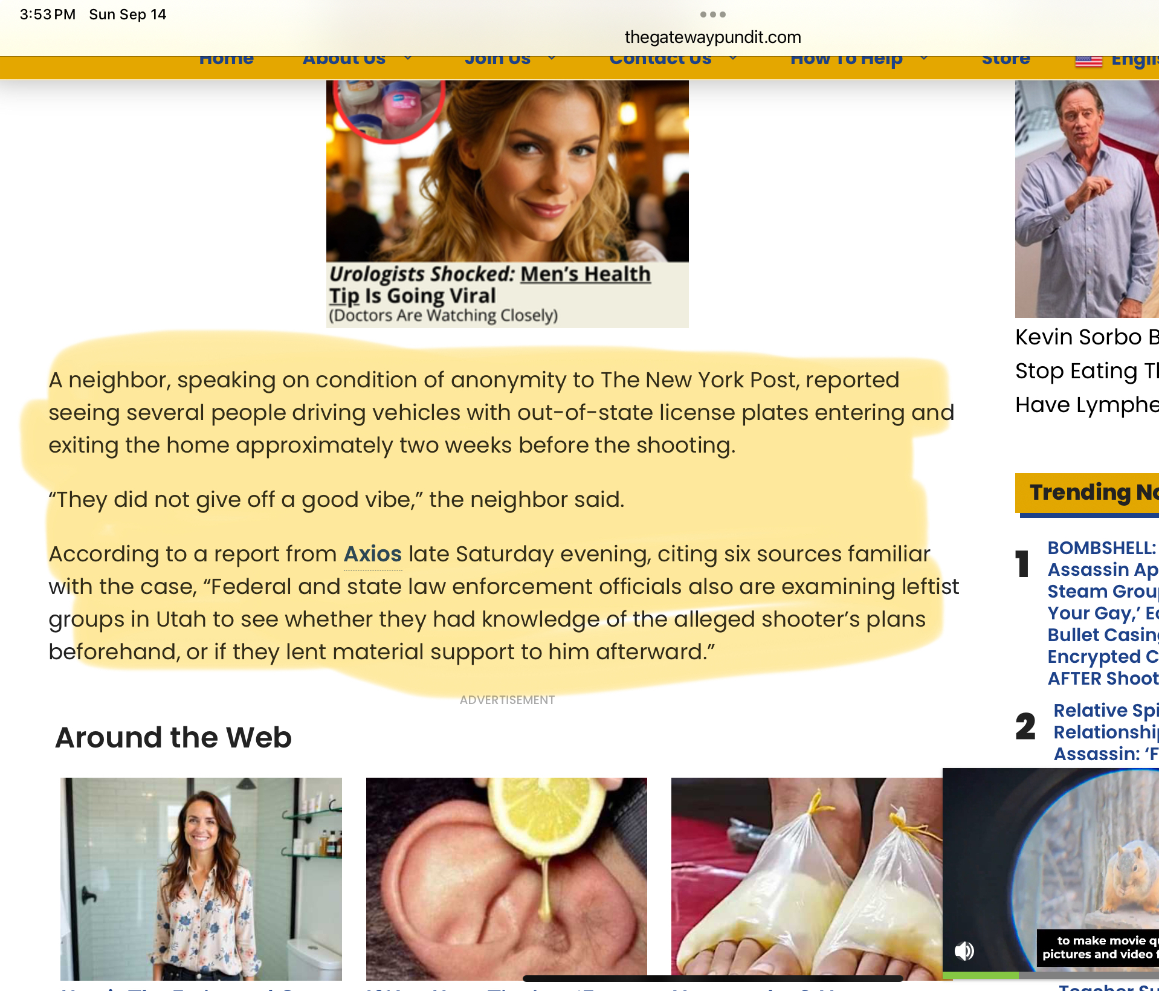The height and width of the screenshot is (991, 1159).
Task: Mute the floating video speaker icon
Action: tap(964, 951)
